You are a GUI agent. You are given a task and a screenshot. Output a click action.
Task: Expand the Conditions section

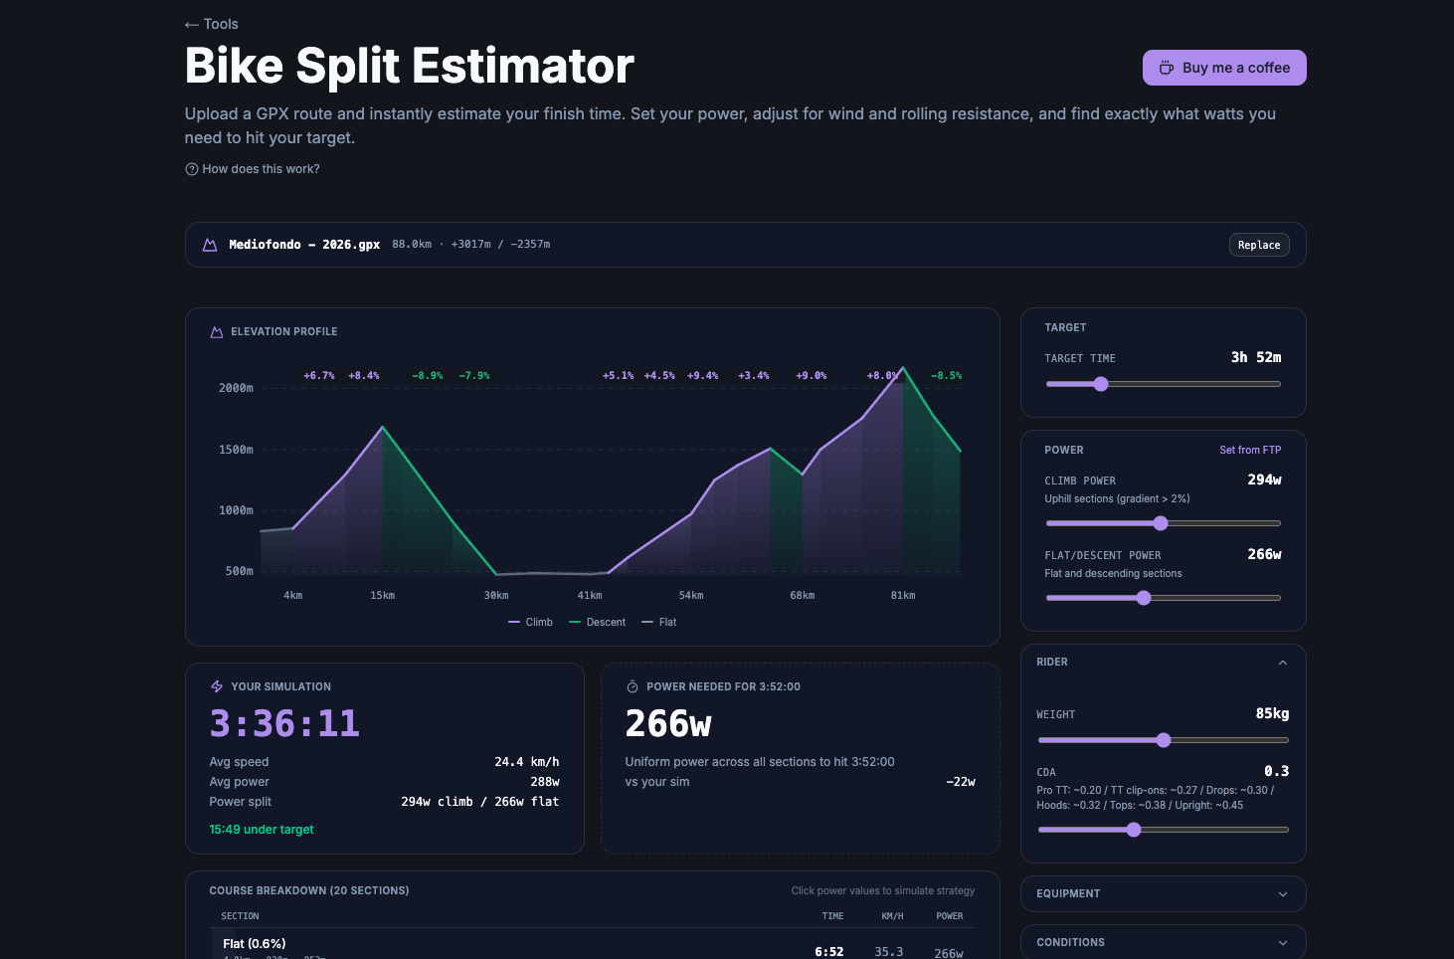coord(1282,943)
